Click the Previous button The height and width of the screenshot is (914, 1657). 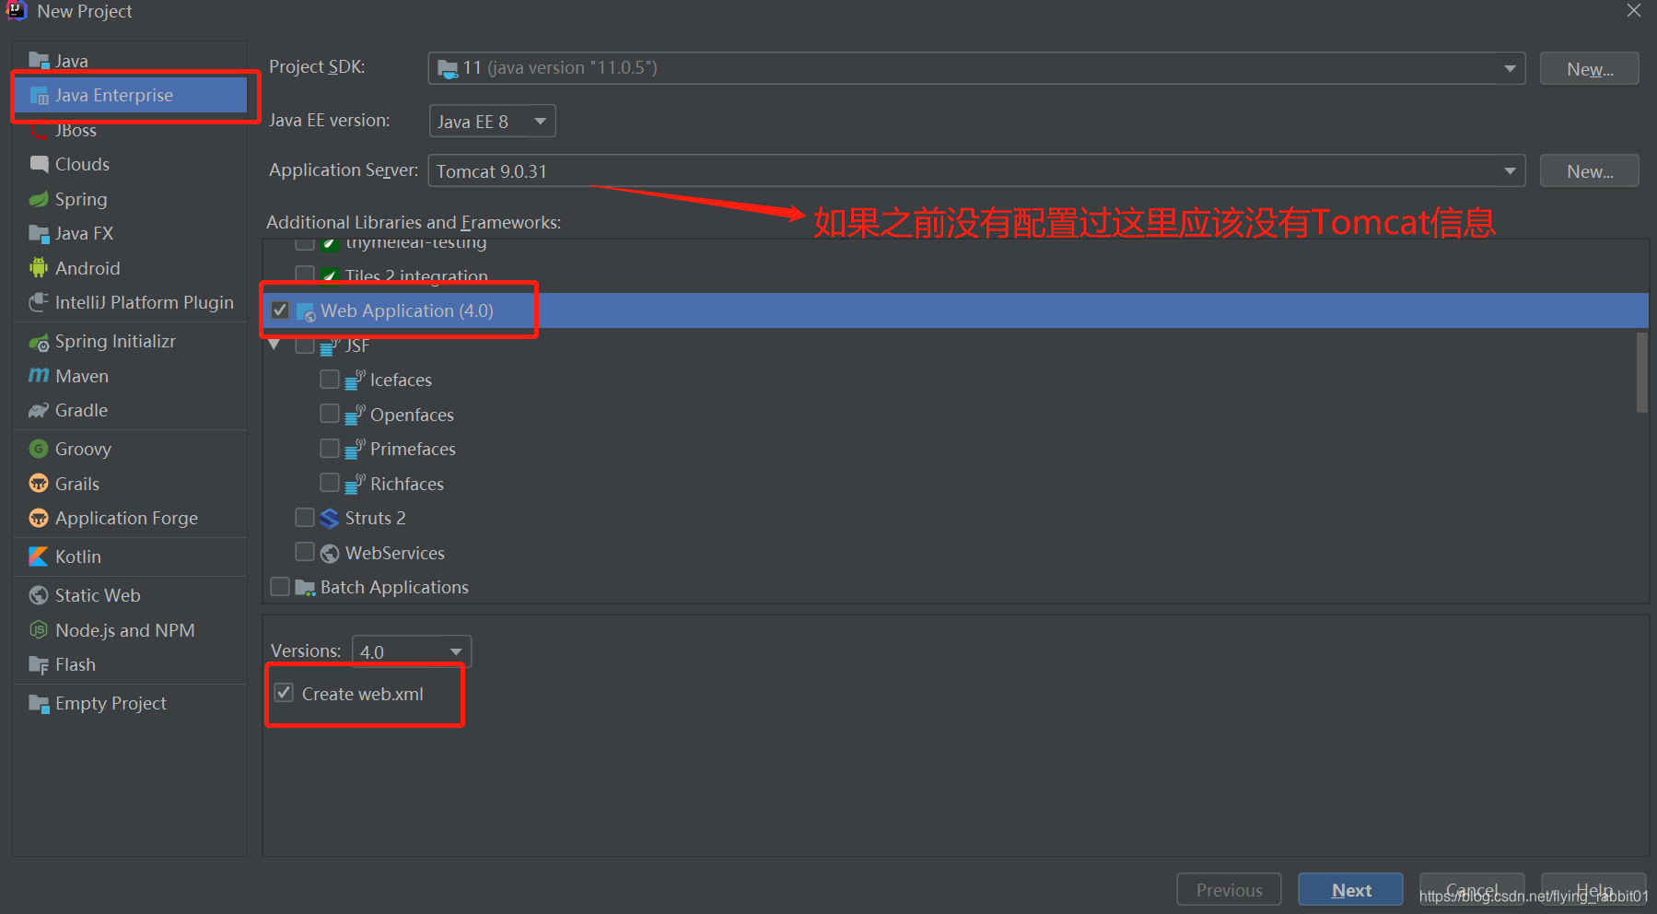pos(1229,890)
